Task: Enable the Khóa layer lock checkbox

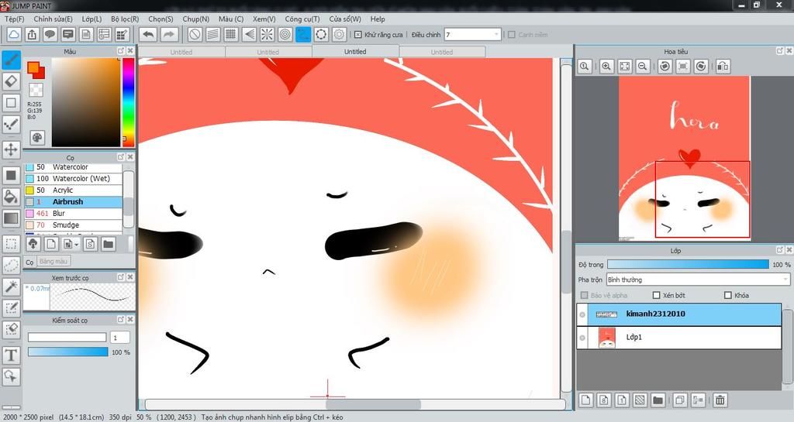Action: (728, 295)
